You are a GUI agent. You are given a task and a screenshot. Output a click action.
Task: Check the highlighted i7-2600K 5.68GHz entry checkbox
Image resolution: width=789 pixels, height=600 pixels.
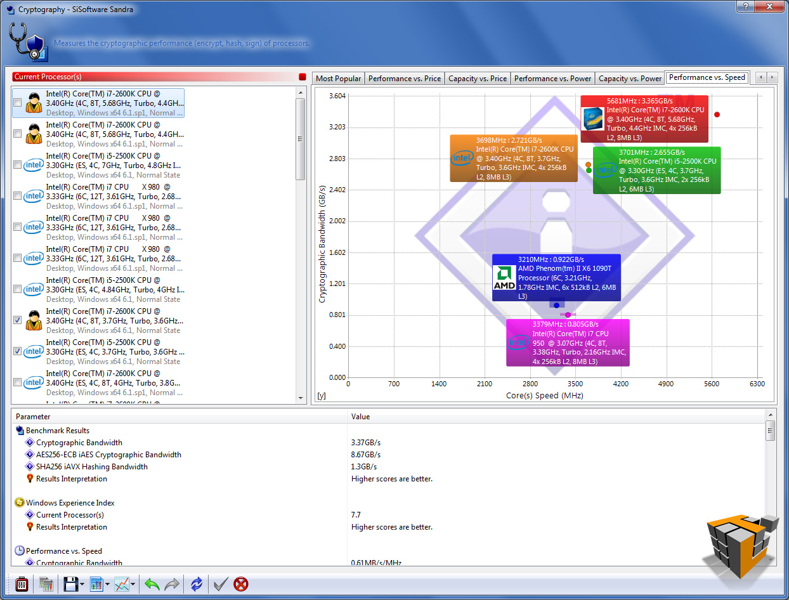[x=18, y=103]
